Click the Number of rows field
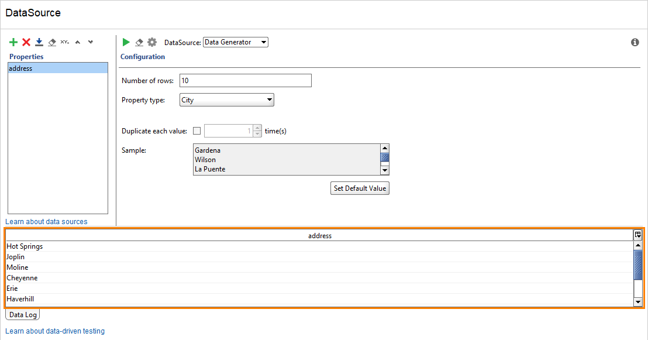648x340 pixels. coord(246,81)
